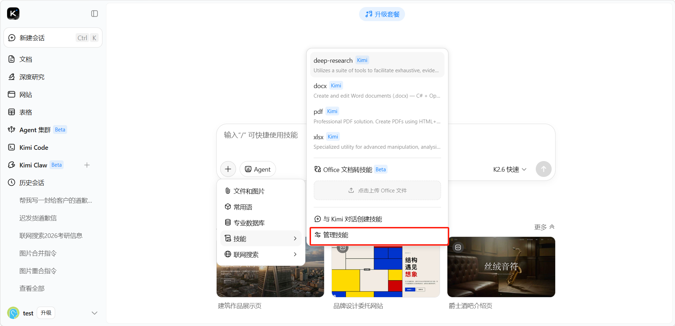Collapse the sidebar with panel icon
This screenshot has height=326, width=675.
click(x=94, y=14)
